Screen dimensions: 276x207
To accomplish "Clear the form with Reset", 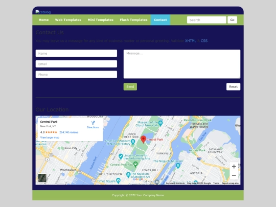I will point(233,86).
